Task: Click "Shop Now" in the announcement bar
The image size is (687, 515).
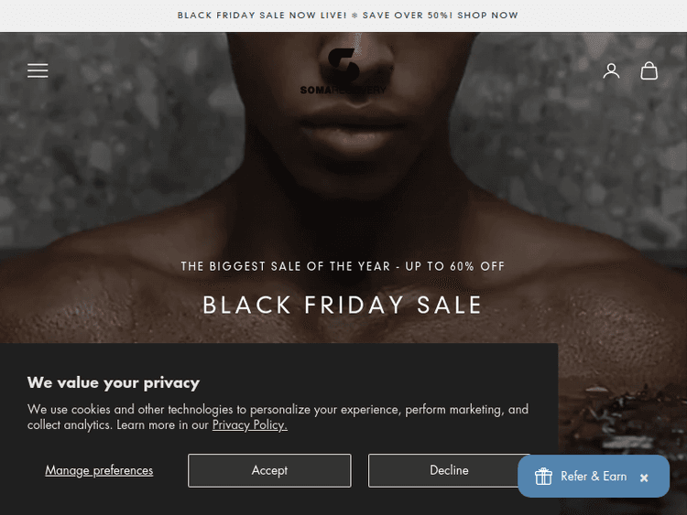Action: pyautogui.click(x=488, y=16)
